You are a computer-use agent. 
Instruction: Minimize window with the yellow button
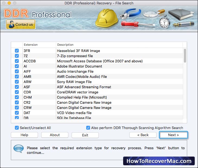[x=9, y=3]
